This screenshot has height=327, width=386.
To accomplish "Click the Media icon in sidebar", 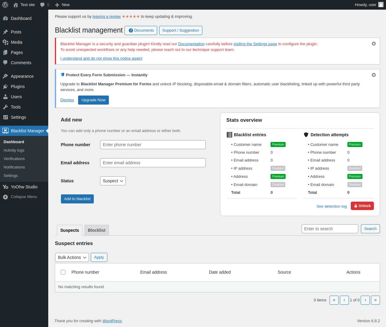I will coord(5,42).
